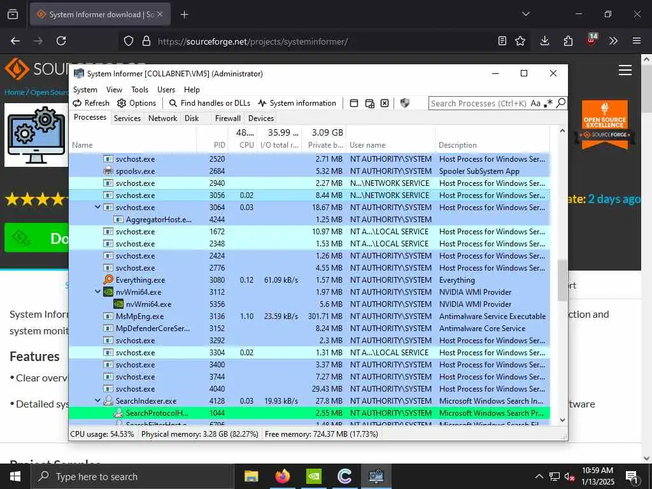Sort by the CPU column header
652x489 pixels.
[x=243, y=139]
